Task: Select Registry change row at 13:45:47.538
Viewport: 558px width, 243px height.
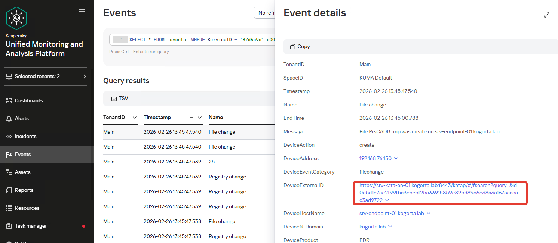Action: (189, 236)
